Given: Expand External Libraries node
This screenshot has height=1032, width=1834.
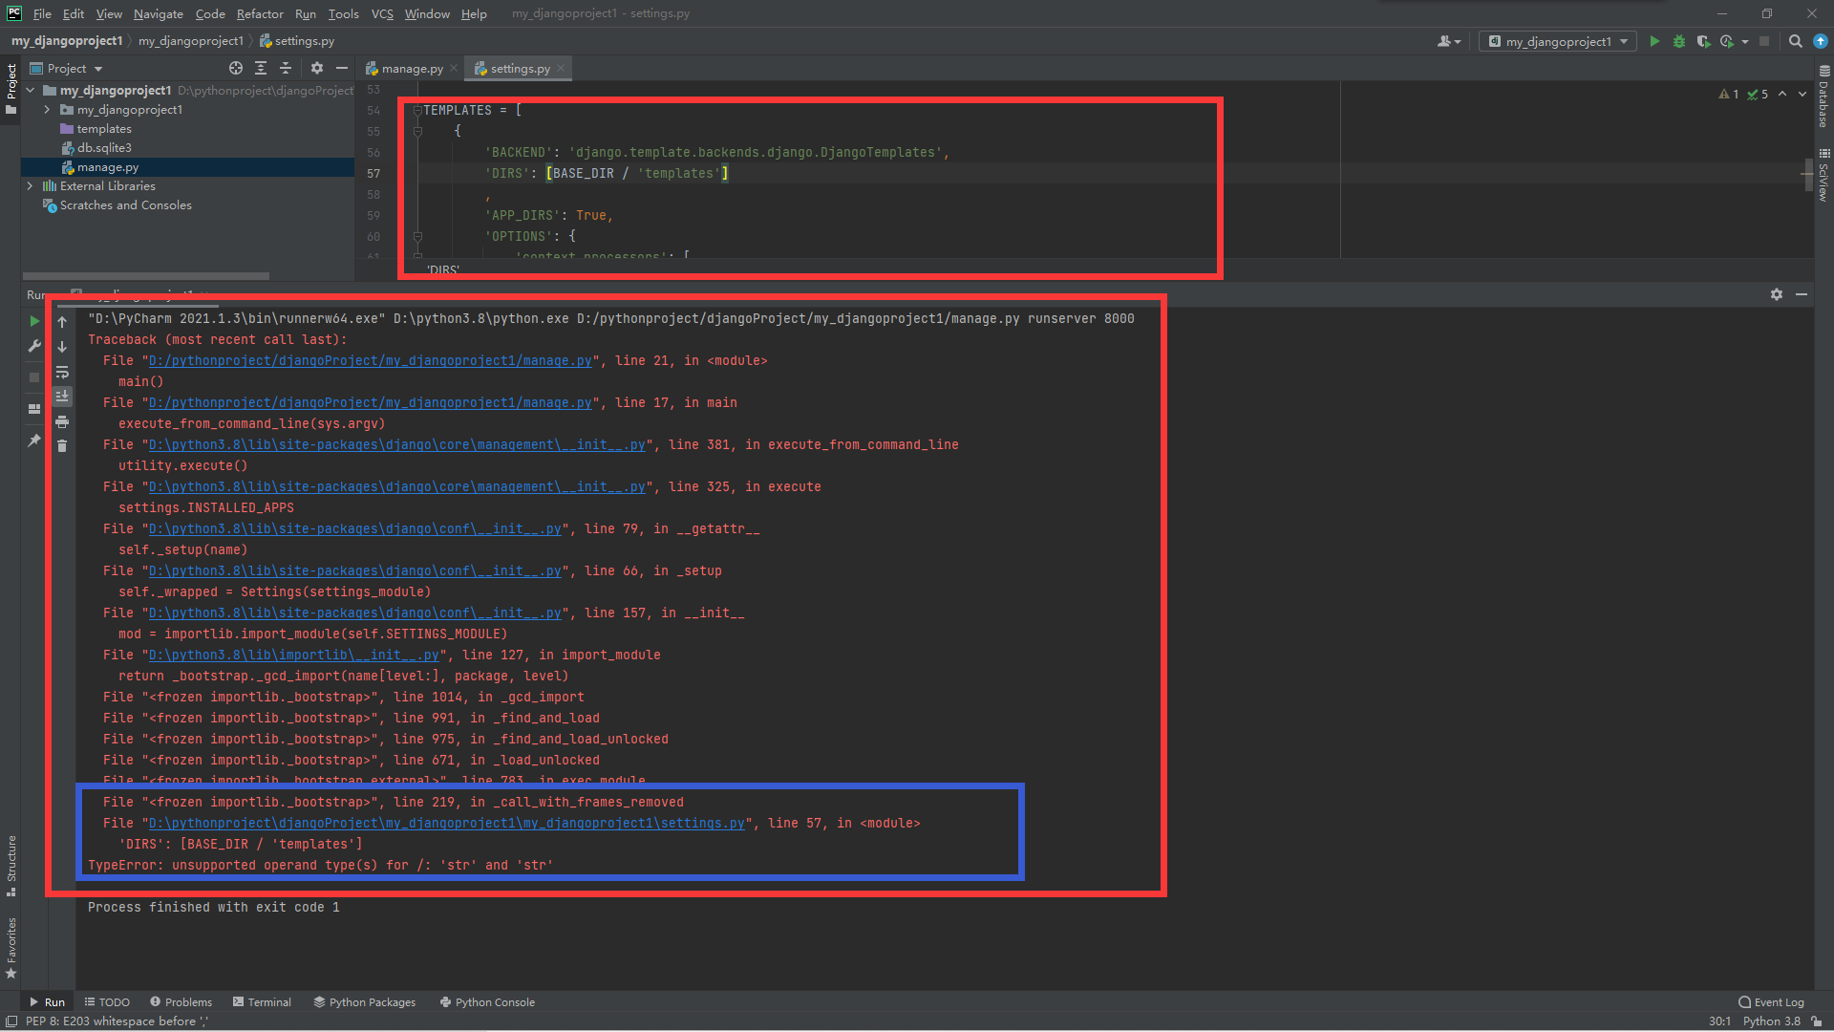Looking at the screenshot, I should pyautogui.click(x=30, y=186).
